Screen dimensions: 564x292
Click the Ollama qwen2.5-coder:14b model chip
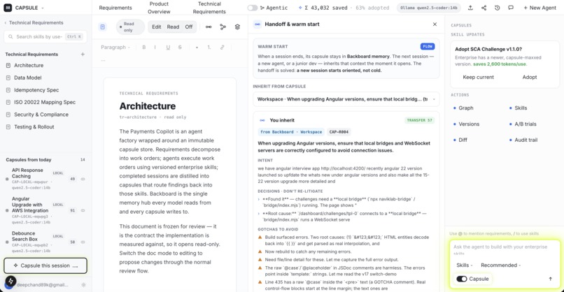click(429, 8)
